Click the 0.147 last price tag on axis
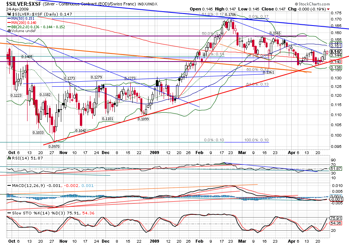The image size is (349, 245). point(336,51)
